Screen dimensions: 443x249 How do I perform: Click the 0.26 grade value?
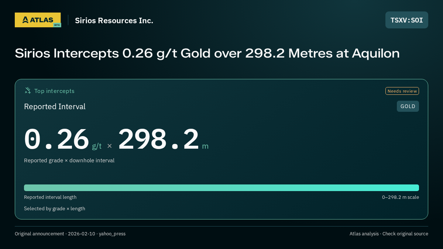[x=57, y=139]
